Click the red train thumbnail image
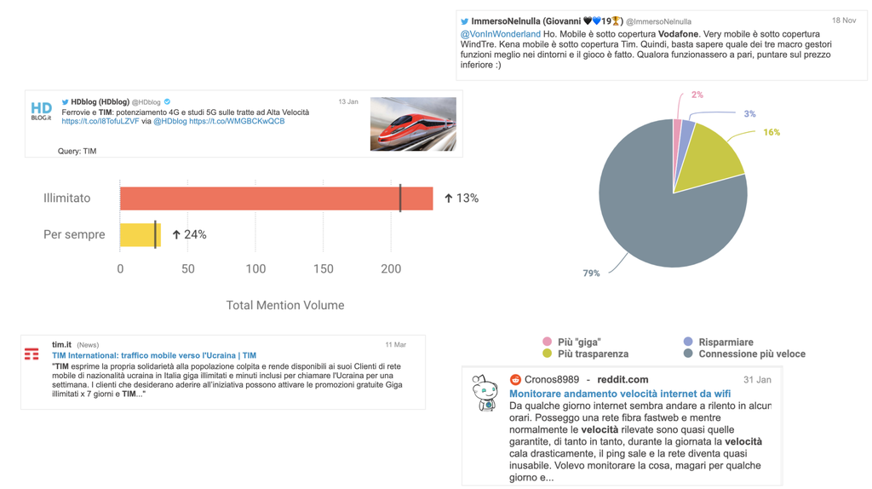Screen dimensions: 872x489 [413, 124]
